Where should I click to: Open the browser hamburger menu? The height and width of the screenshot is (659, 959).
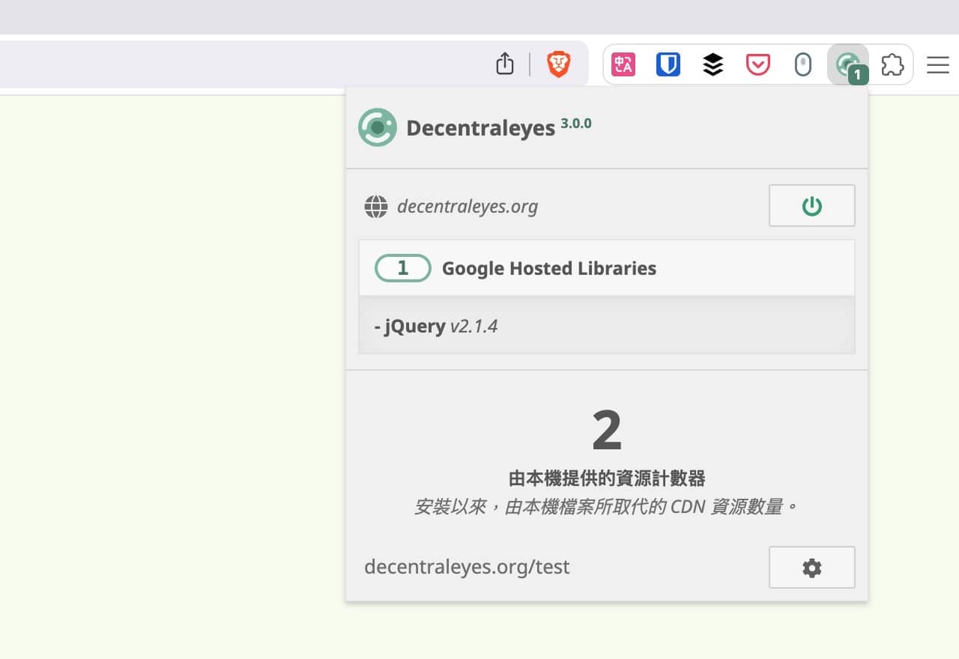click(x=938, y=65)
